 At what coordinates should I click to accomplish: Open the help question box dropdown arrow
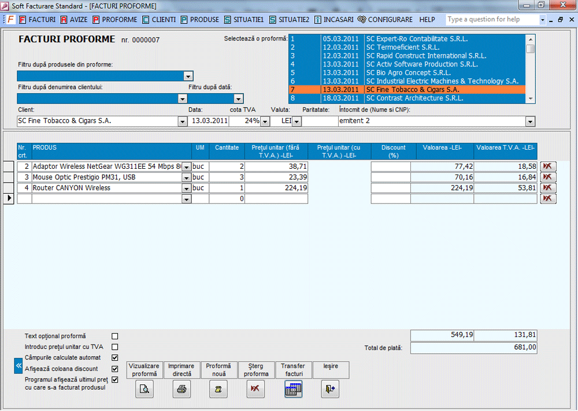[542, 20]
